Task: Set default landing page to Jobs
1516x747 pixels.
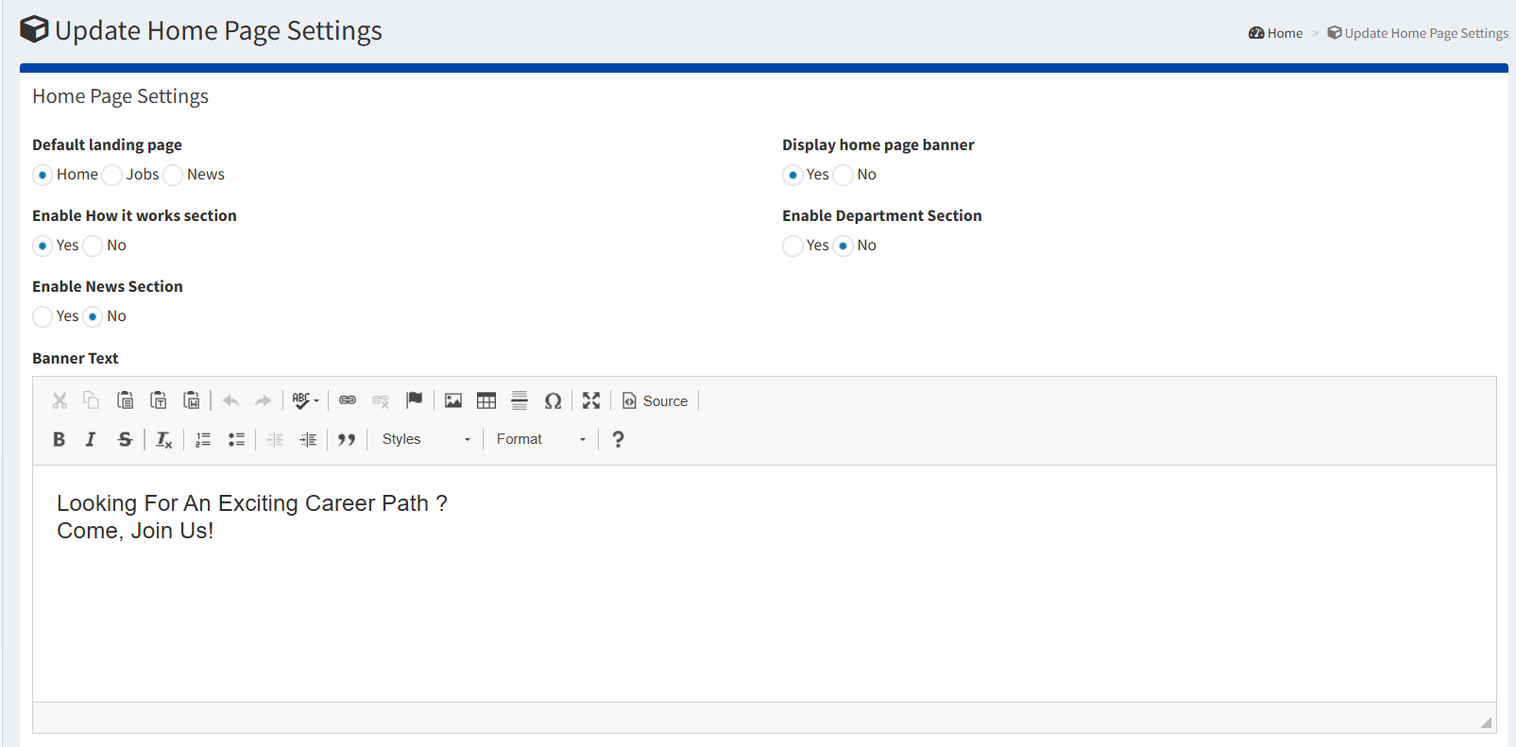Action: click(x=112, y=175)
